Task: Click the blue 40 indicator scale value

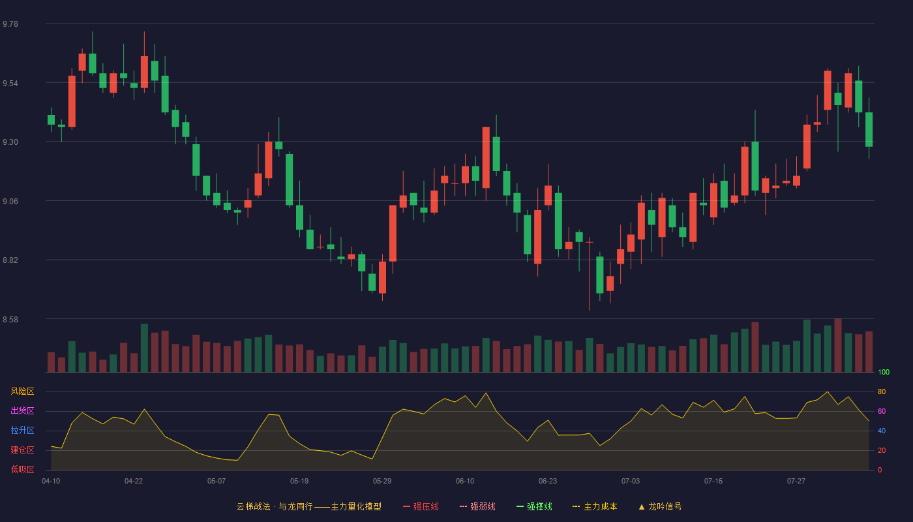Action: coord(882,431)
